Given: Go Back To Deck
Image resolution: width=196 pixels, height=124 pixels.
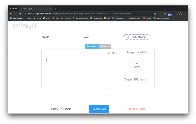Looking at the screenshot, I should pyautogui.click(x=61, y=109).
